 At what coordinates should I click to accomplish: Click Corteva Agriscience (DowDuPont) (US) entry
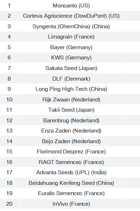pyautogui.click(x=71, y=16)
